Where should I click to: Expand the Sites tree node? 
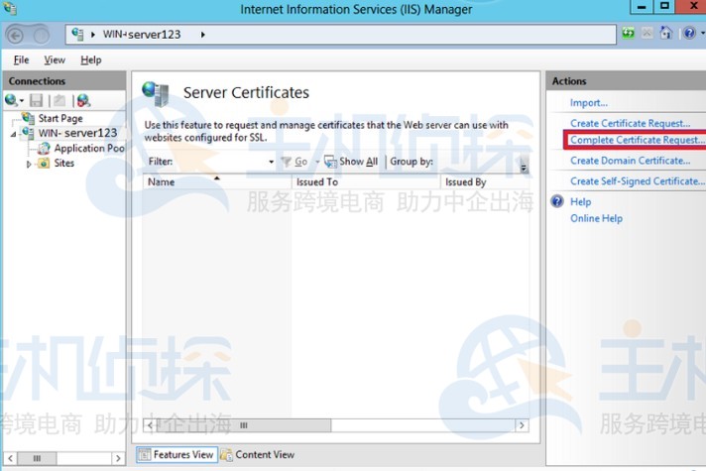point(29,164)
